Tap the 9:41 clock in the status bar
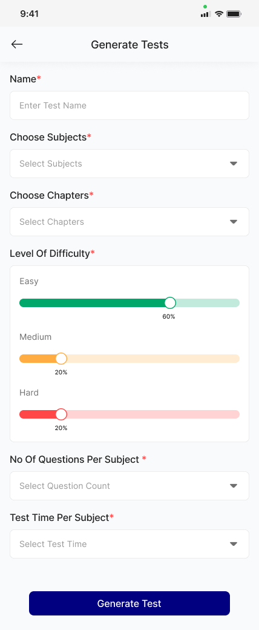 click(x=29, y=14)
